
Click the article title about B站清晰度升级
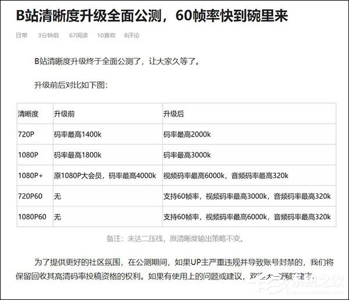coord(152,16)
